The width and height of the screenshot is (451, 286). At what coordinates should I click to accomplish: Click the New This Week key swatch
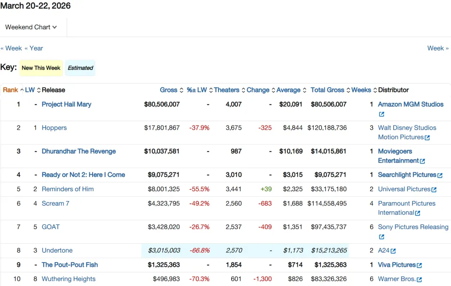pos(41,68)
